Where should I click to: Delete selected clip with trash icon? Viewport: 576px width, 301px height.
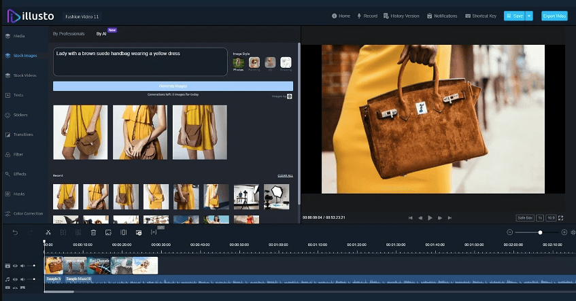click(93, 232)
